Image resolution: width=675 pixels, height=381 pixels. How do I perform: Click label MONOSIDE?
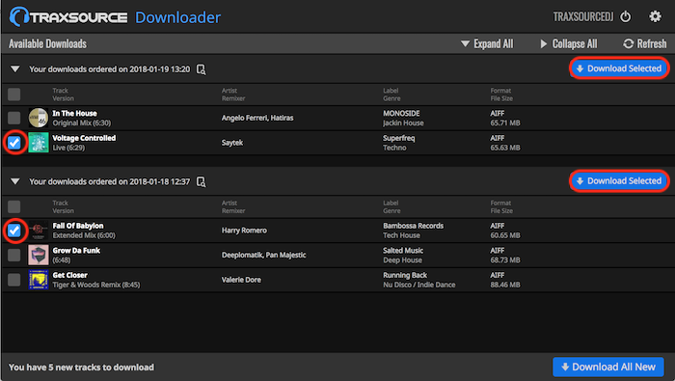point(401,113)
